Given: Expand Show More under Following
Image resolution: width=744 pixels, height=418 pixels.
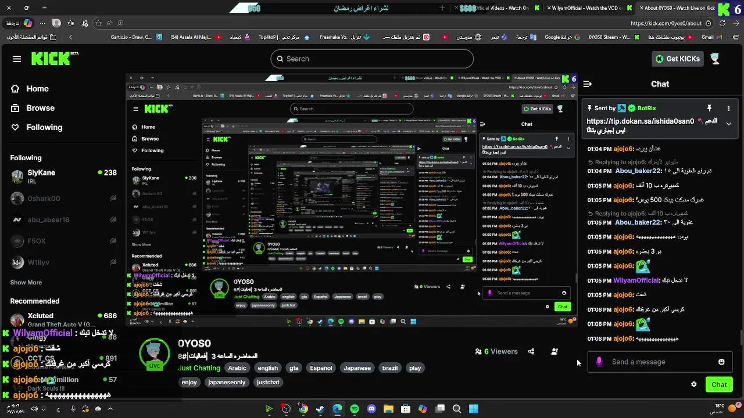Looking at the screenshot, I should point(26,282).
